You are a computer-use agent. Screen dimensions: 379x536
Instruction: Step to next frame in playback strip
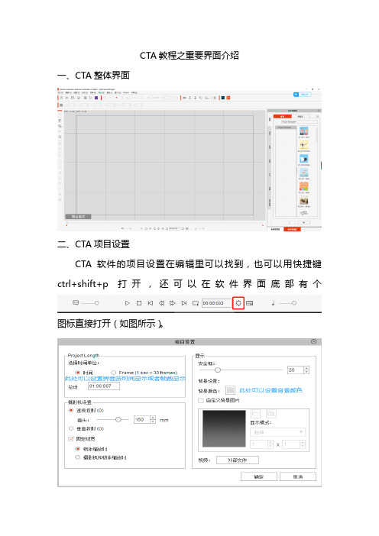173,303
